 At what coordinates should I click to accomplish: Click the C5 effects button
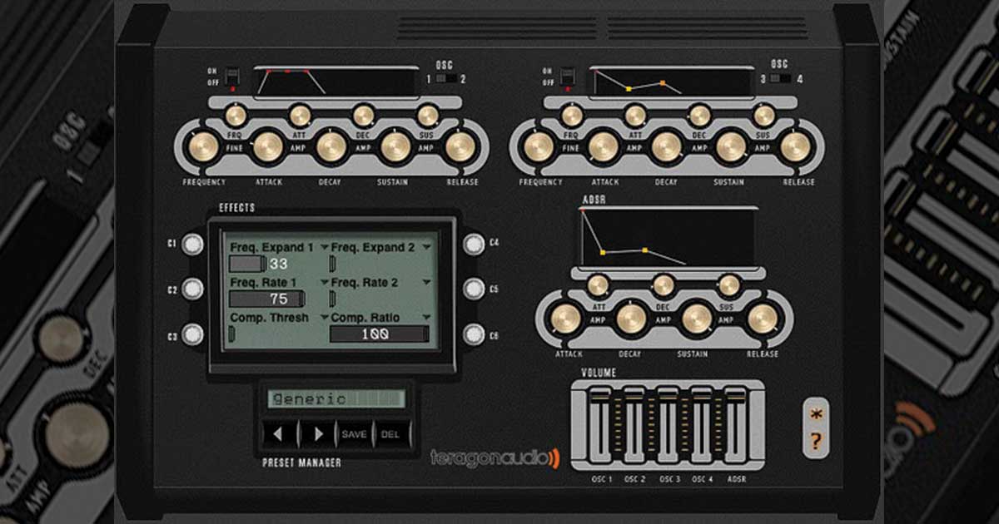point(474,289)
